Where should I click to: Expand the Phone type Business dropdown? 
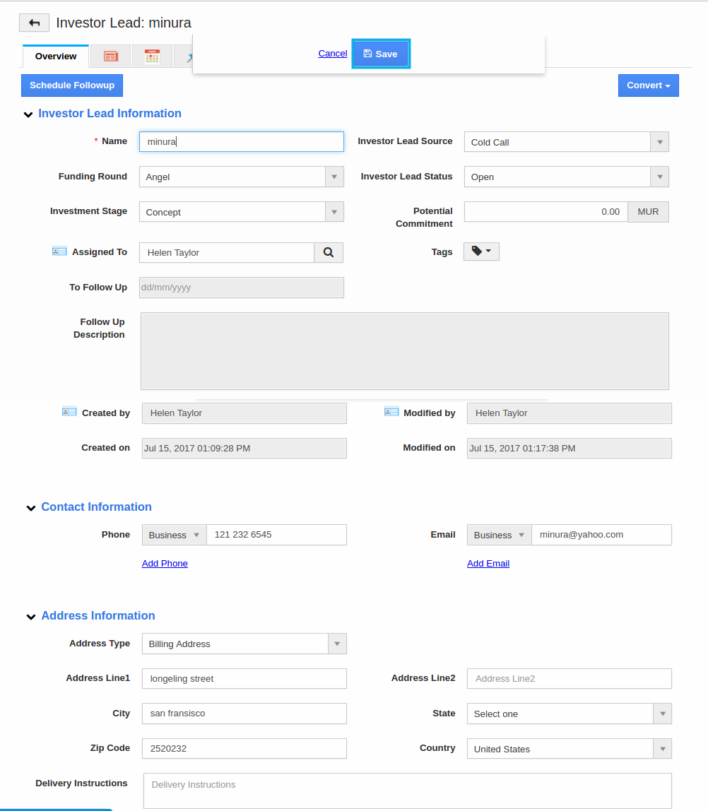click(x=174, y=535)
